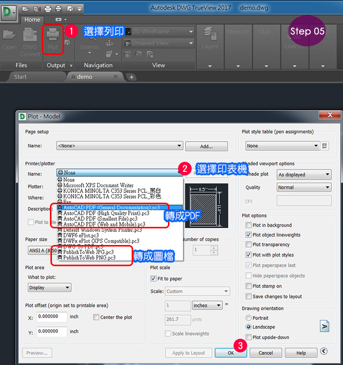Open the Quality Normal dropdown
Screen dimensions: 343x365
(x=304, y=187)
